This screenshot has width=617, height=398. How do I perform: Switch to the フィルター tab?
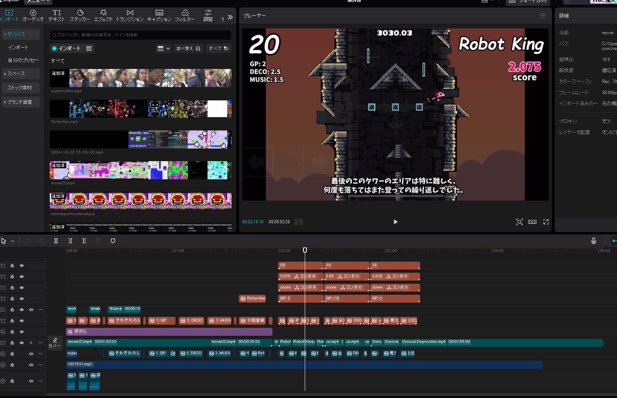pyautogui.click(x=185, y=15)
